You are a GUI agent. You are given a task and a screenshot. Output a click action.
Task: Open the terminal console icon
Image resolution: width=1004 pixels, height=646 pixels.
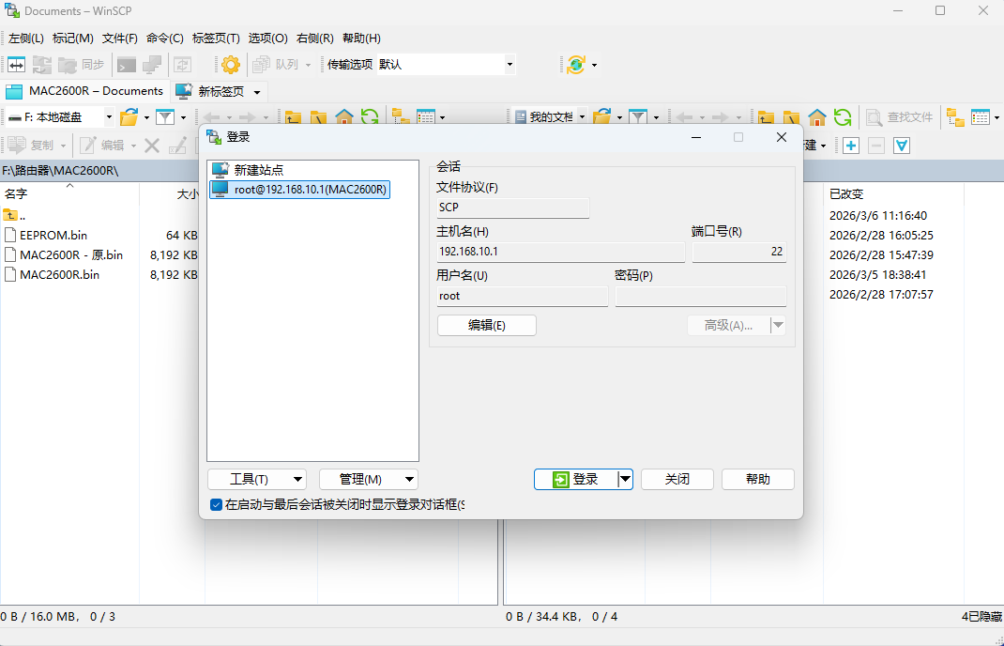[x=126, y=64]
